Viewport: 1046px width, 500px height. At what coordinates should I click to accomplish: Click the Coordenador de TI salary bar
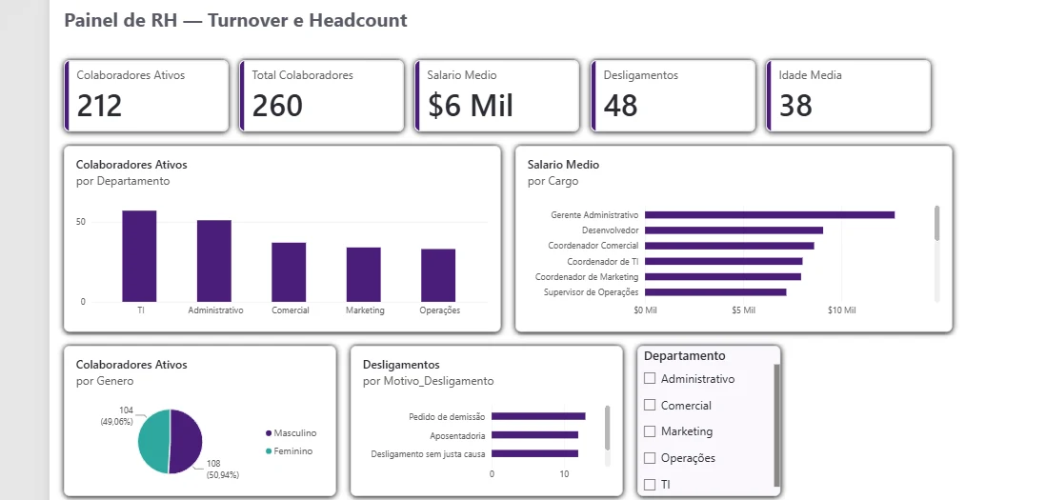tap(724, 261)
